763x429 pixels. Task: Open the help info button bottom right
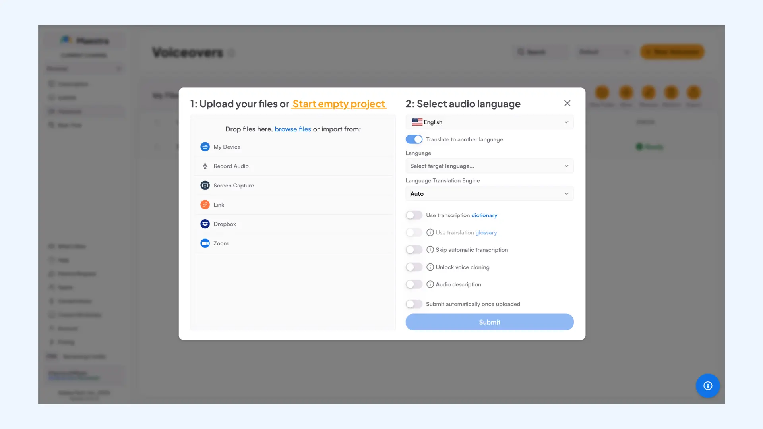point(707,386)
